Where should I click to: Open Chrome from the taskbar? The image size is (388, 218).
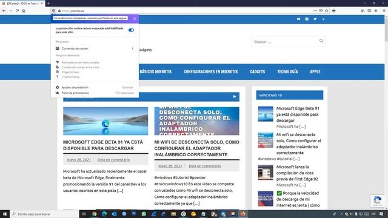95,214
